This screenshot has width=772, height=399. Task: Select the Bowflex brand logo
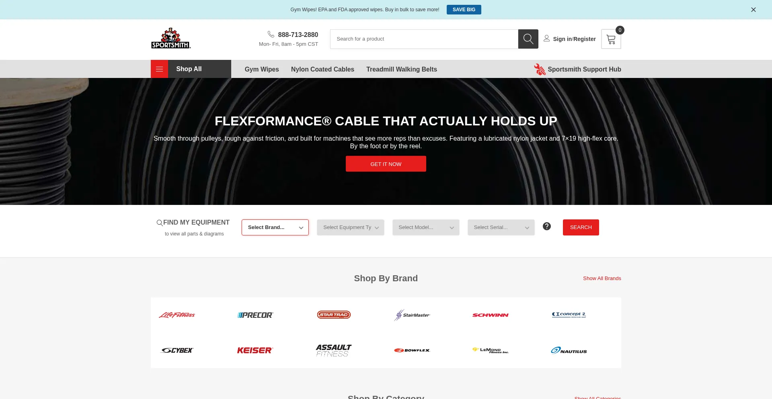point(412,350)
